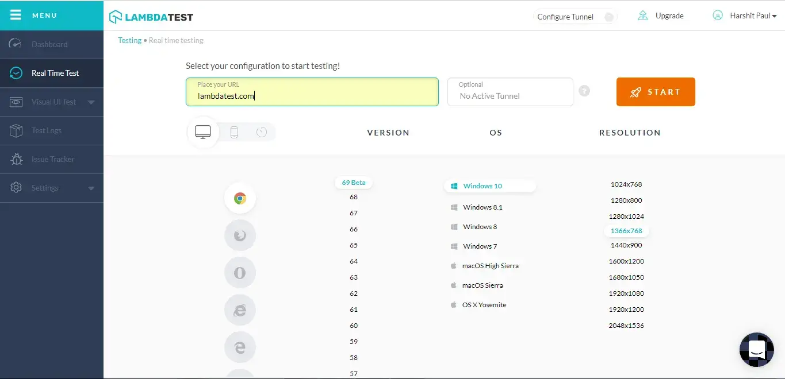Select the Firefox browser icon
This screenshot has height=379, width=785.
240,235
